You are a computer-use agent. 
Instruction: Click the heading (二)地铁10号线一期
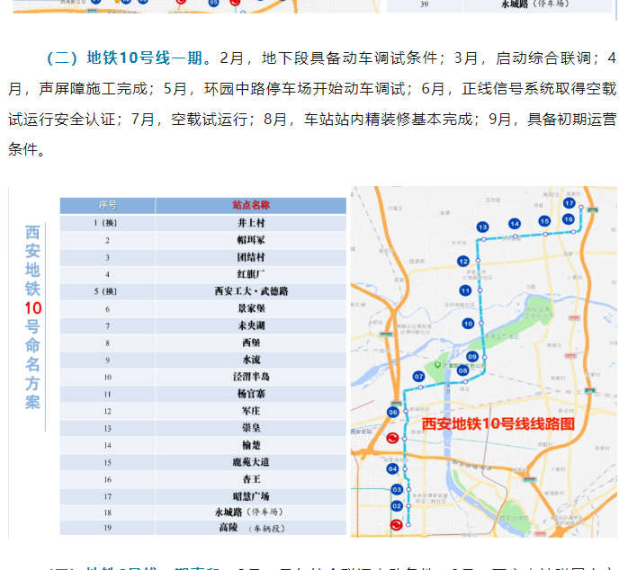[128, 58]
